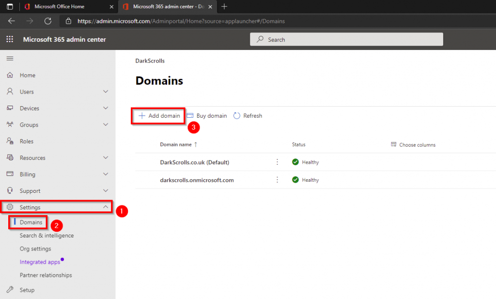496x299 pixels.
Task: Open Org settings
Action: click(x=35, y=249)
